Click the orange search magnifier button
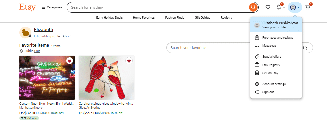327x129 pixels. click(253, 7)
